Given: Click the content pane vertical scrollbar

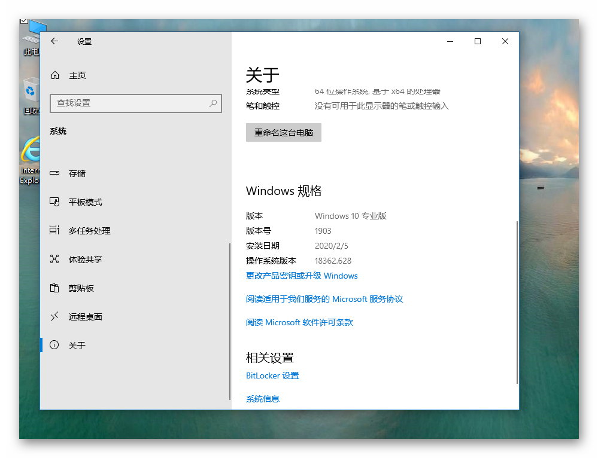Looking at the screenshot, I should pos(517,302).
